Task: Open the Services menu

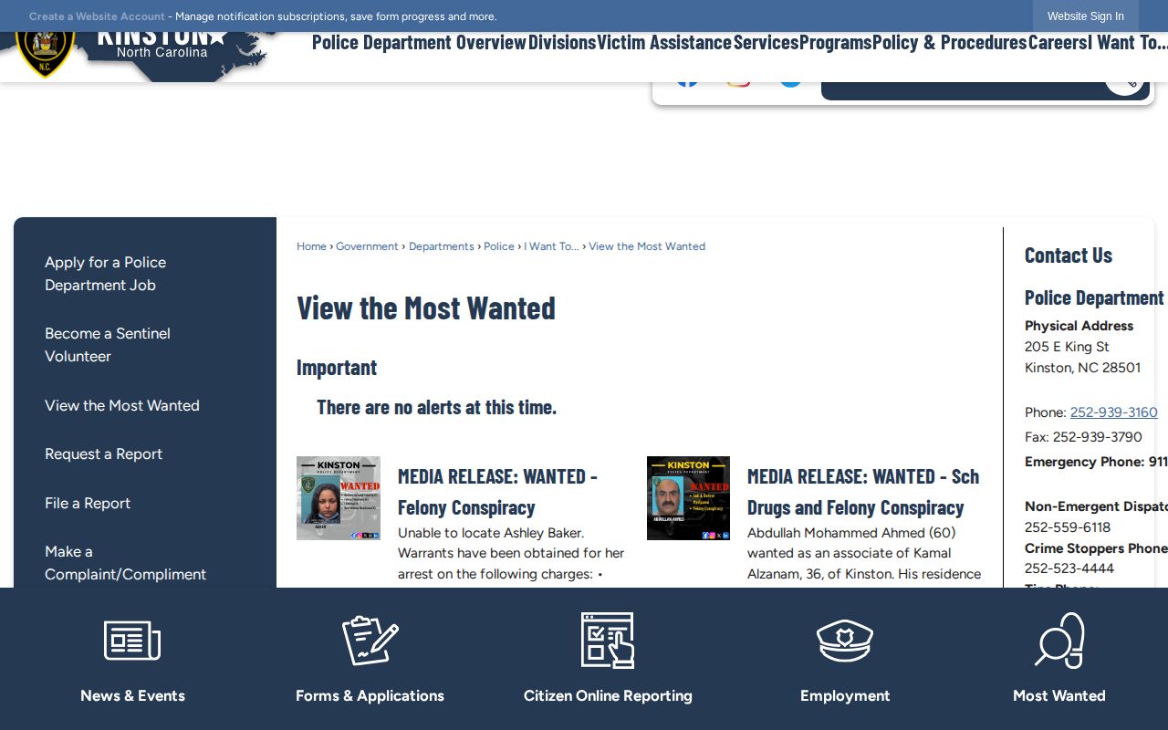Action: 766,42
